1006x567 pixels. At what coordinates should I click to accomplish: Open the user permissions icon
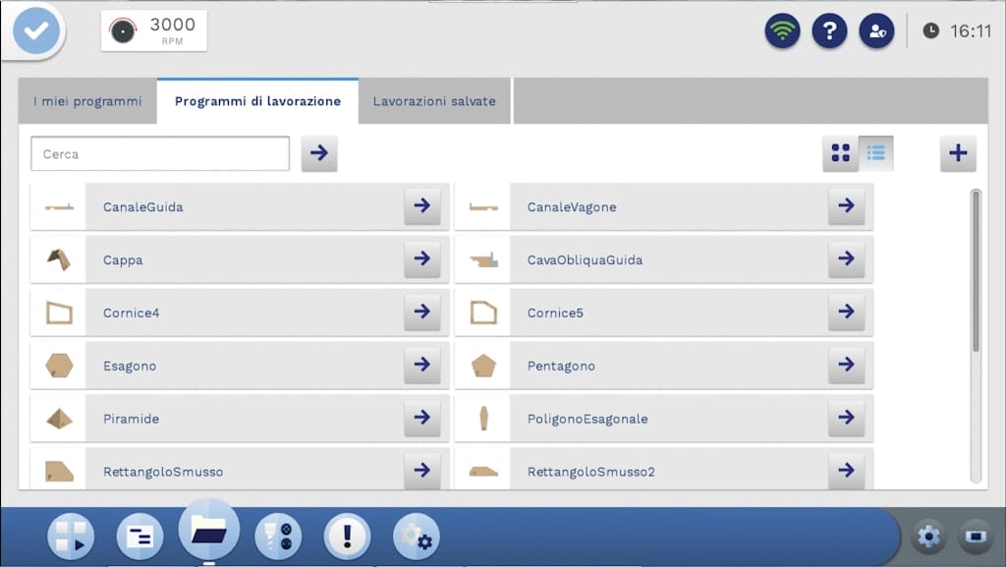876,30
